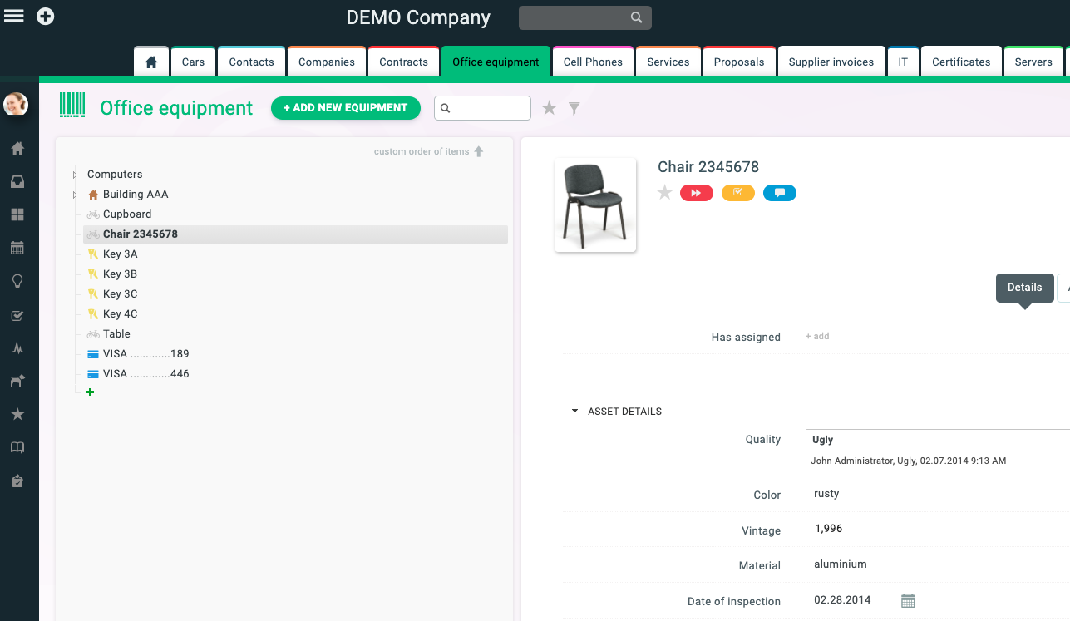Click the blue comment pill button

[780, 193]
